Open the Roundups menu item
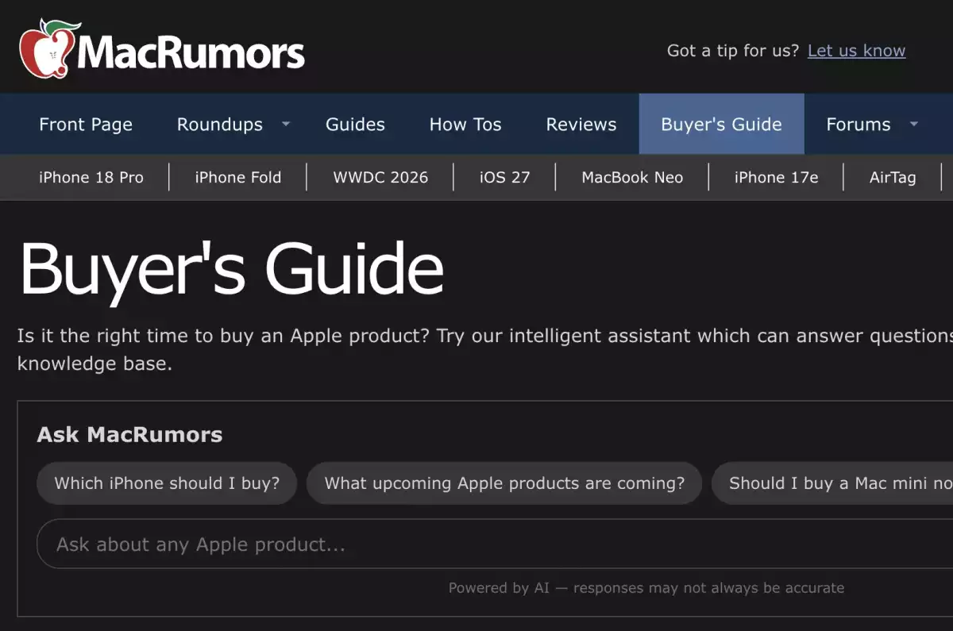The width and height of the screenshot is (953, 631). (220, 125)
